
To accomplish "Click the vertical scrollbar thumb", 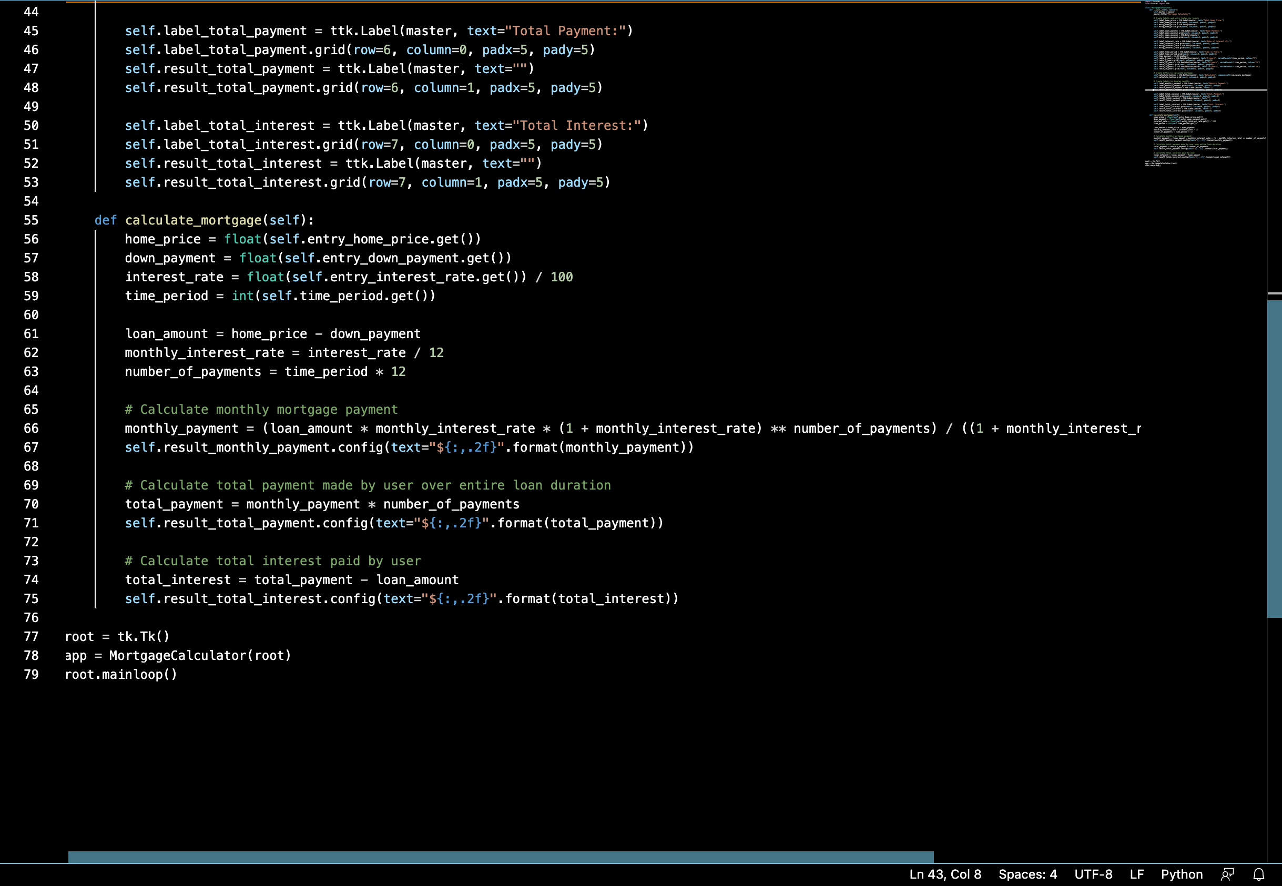I will 1274,458.
